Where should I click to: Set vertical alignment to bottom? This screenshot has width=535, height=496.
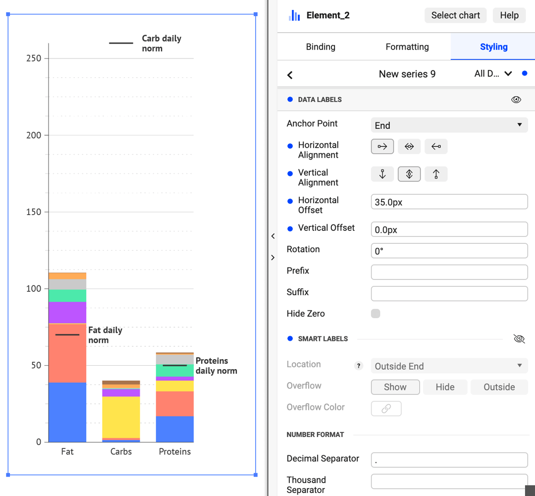382,174
